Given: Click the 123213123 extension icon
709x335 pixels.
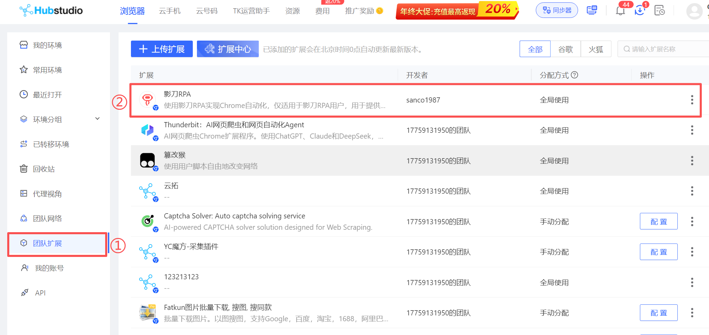Looking at the screenshot, I should point(148,283).
